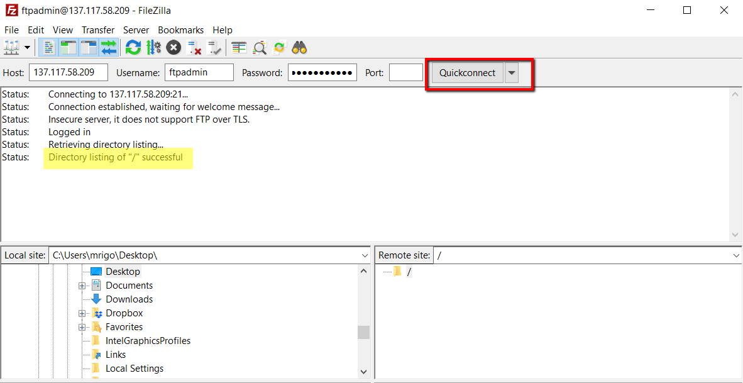Click the local tree scrollbar down arrow
The height and width of the screenshot is (383, 743).
pos(363,371)
